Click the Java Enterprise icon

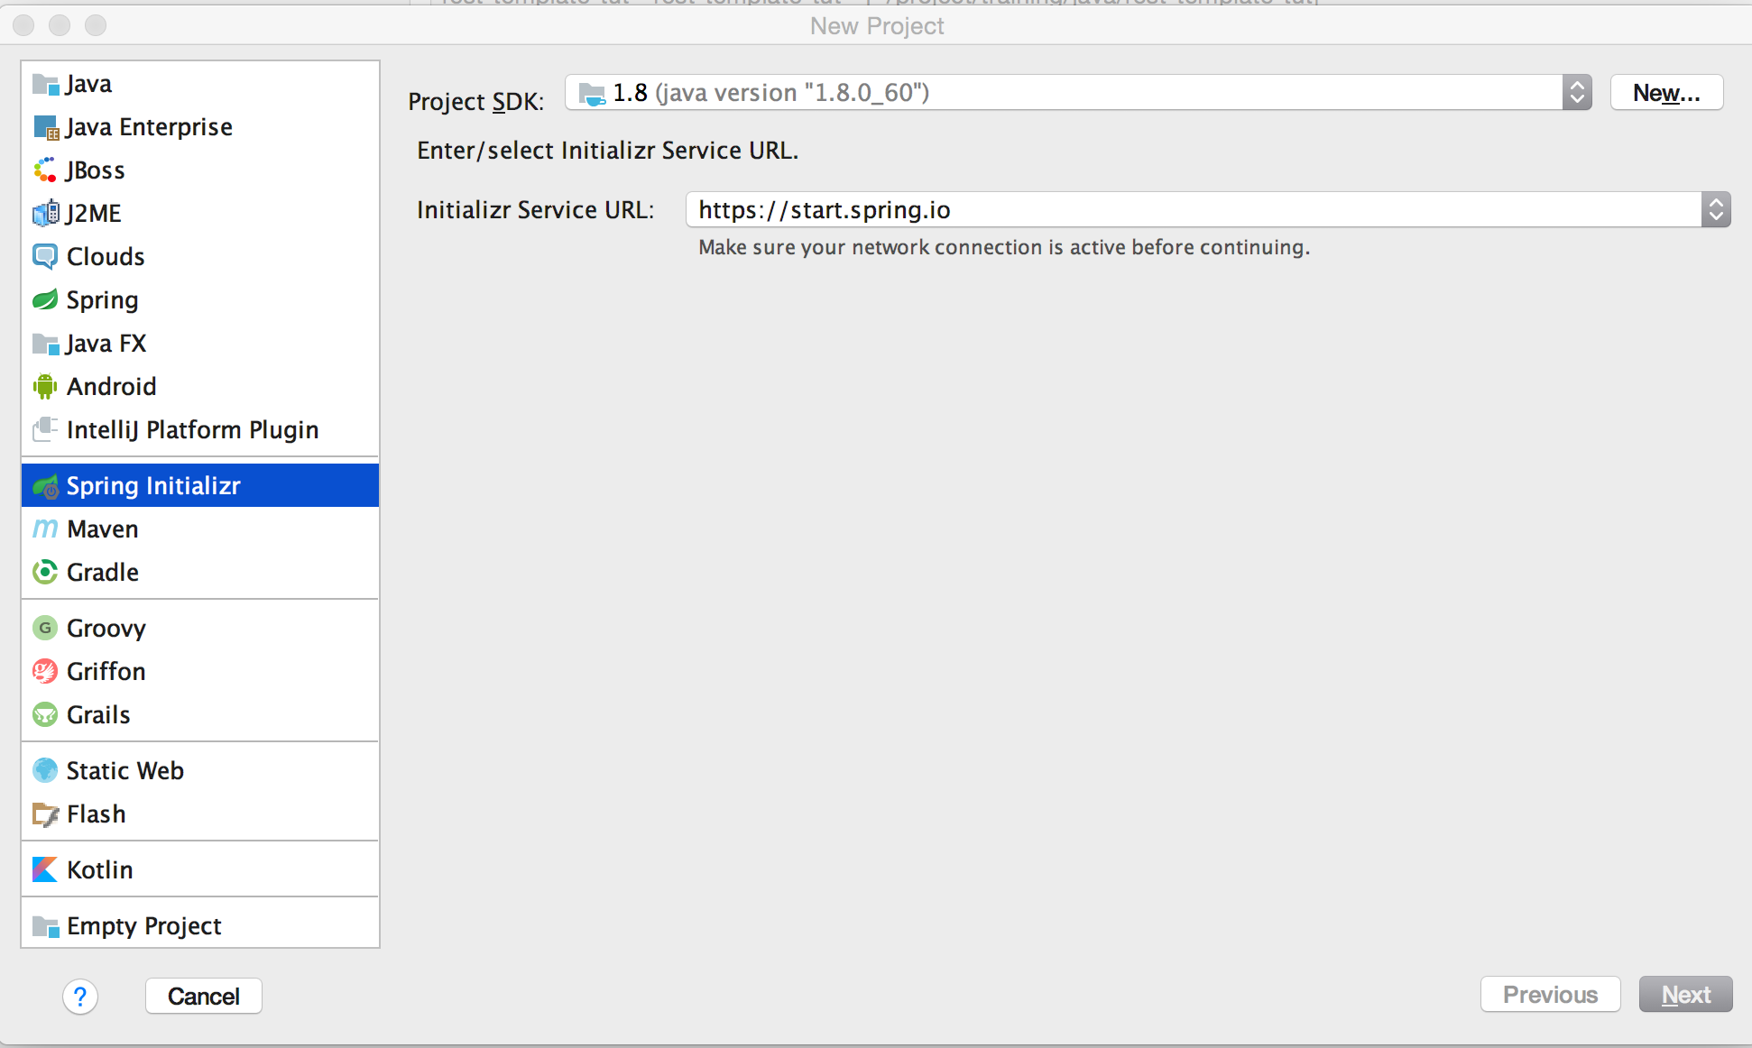(x=45, y=128)
